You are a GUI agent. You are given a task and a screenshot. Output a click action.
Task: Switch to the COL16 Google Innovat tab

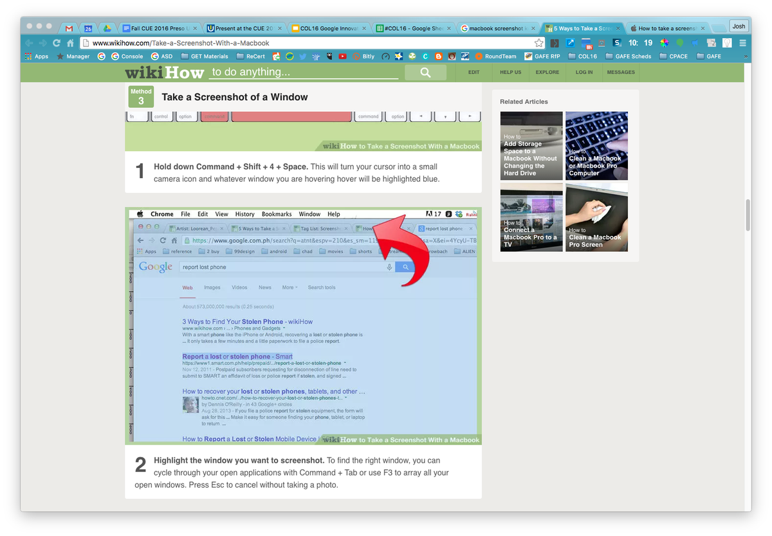[x=327, y=28]
